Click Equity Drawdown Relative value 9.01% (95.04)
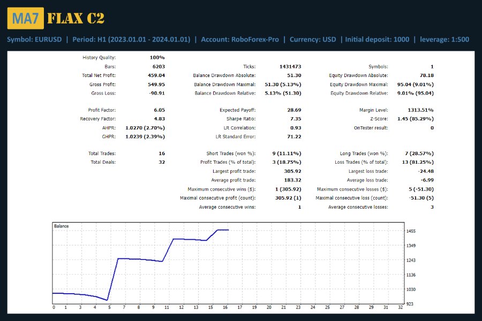482x321 pixels. click(x=415, y=93)
